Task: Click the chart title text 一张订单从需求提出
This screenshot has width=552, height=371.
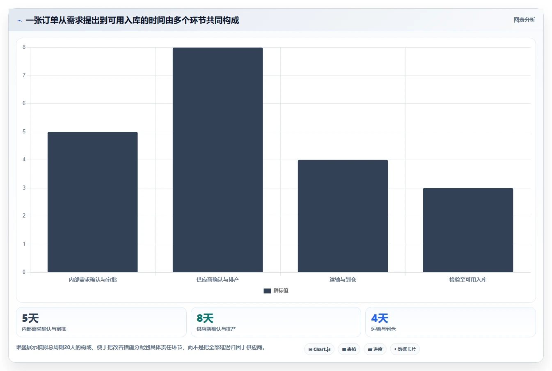Action: coord(132,20)
